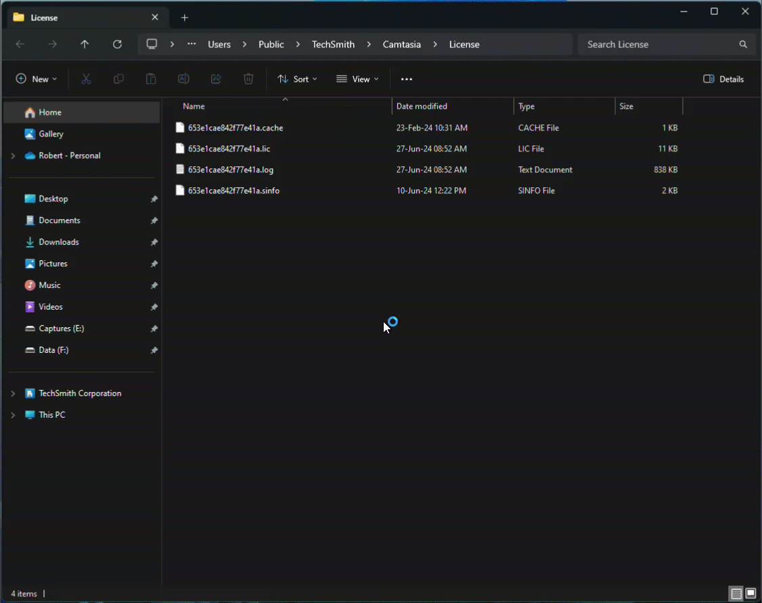The width and height of the screenshot is (762, 603).
Task: Open the Share icon
Action: [x=216, y=78]
